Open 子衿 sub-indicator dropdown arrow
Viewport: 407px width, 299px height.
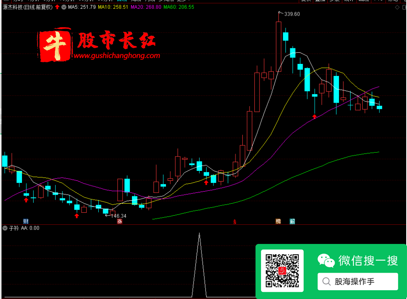(x=5, y=228)
